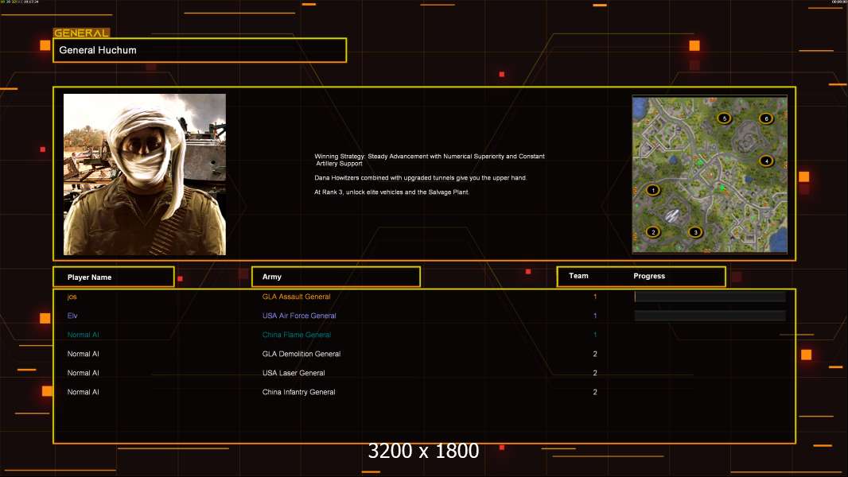Screen dimensions: 848x477
Task: Click start position marker 6 on the map
Action: pos(766,118)
